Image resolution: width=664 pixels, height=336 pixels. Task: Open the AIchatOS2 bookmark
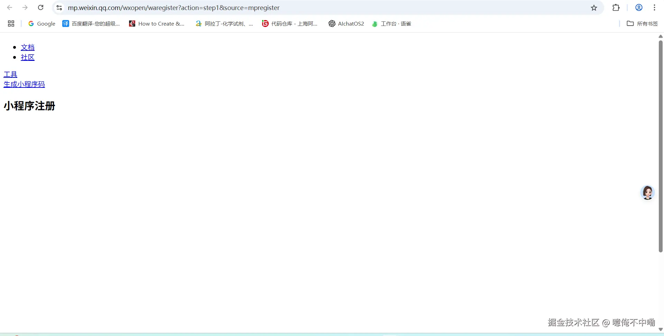pyautogui.click(x=346, y=24)
